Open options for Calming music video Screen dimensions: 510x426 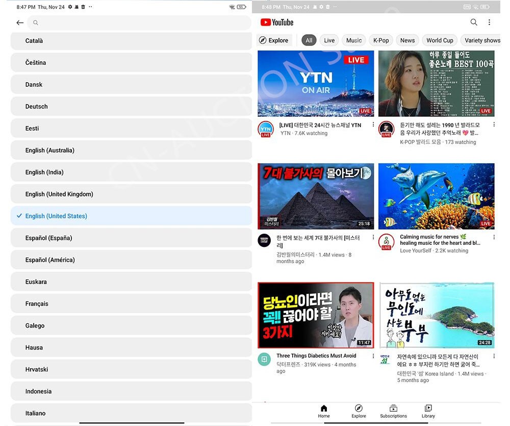click(494, 237)
